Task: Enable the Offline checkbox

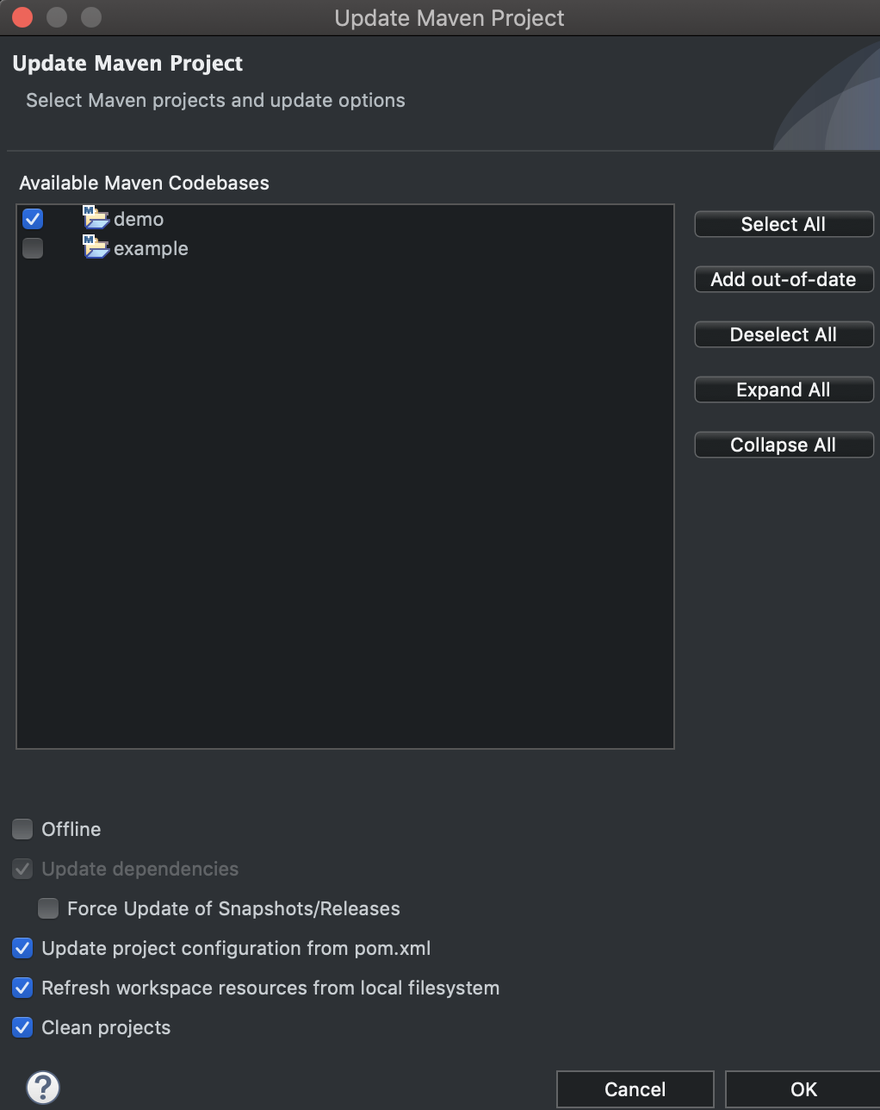Action: click(x=22, y=829)
